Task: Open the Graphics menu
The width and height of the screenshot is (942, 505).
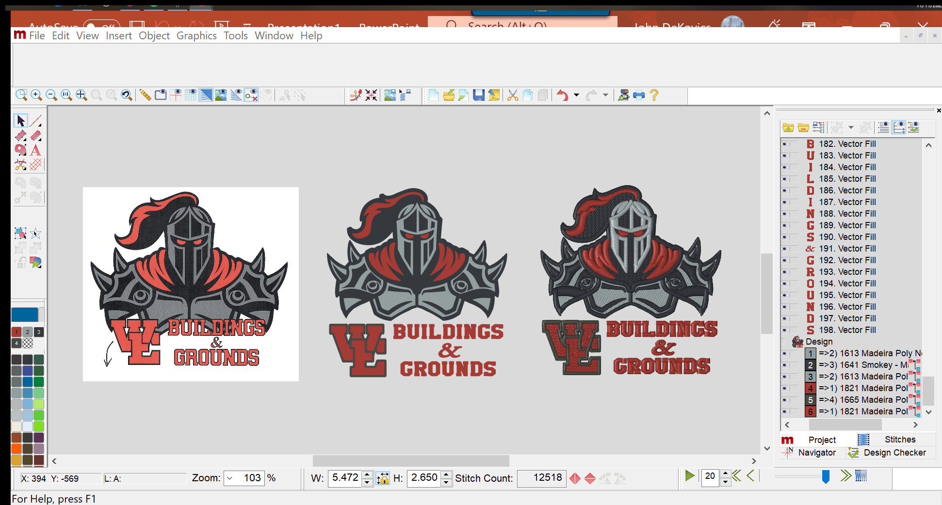Action: point(196,35)
